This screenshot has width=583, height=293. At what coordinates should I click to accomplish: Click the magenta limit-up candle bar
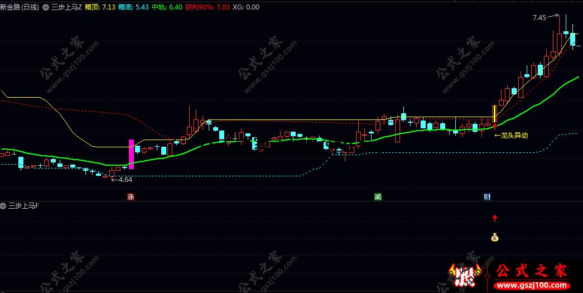click(x=131, y=154)
